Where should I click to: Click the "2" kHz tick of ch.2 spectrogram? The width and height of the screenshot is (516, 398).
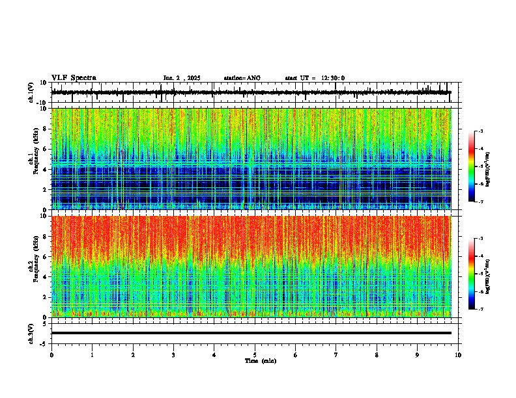click(46, 297)
